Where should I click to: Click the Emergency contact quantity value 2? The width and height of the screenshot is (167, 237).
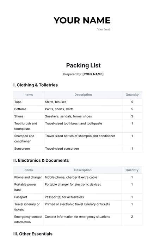click(x=132, y=217)
